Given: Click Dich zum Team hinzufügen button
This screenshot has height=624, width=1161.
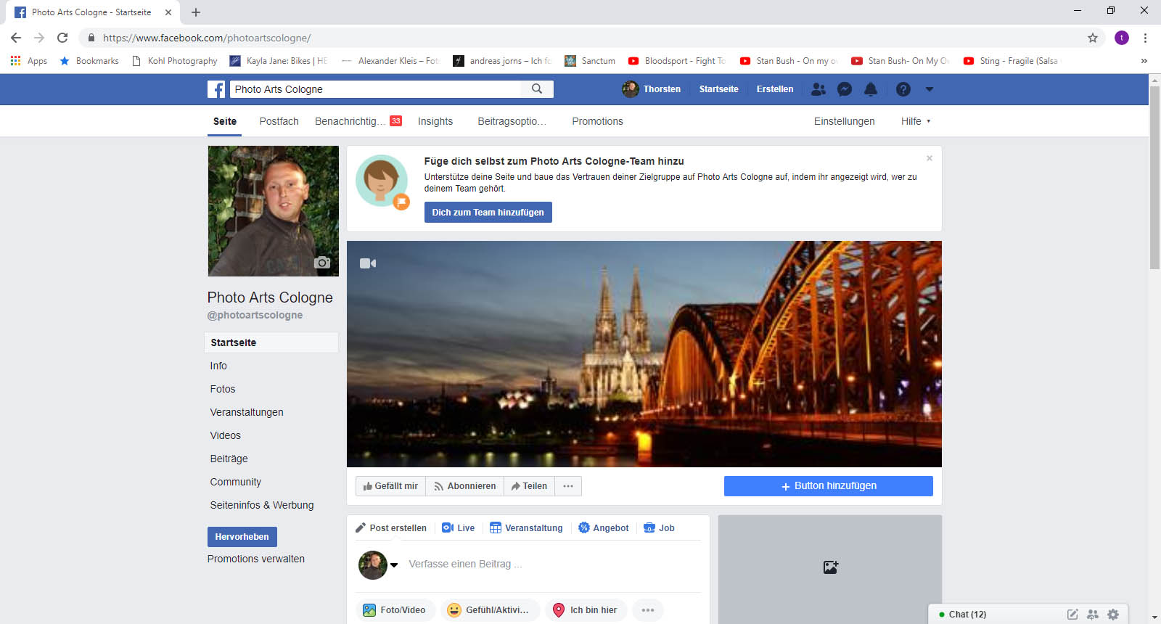Looking at the screenshot, I should (488, 213).
